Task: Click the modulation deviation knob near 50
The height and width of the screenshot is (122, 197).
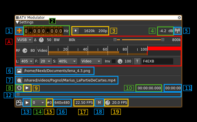Action: [41, 40]
